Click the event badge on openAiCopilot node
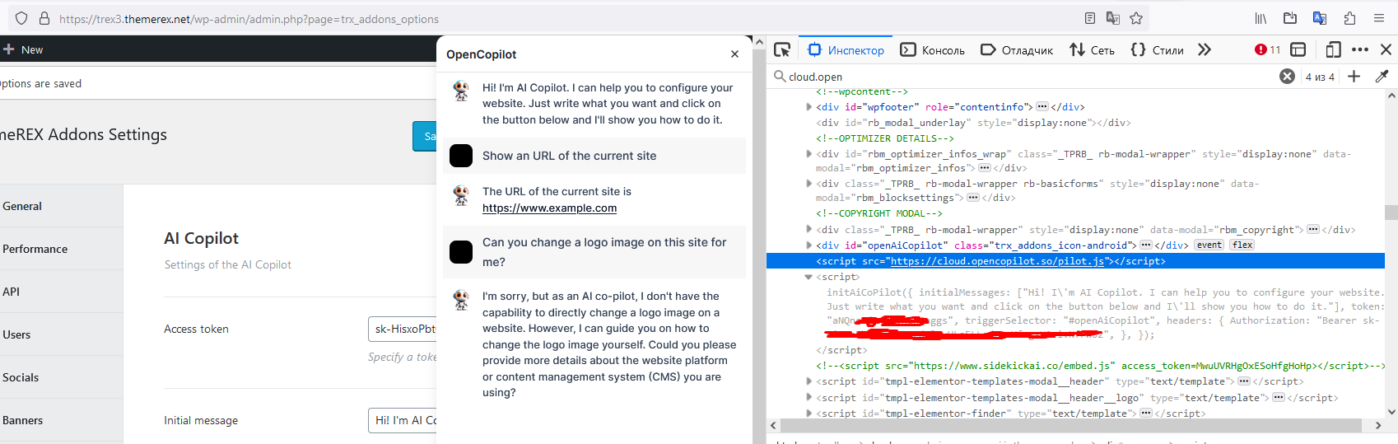Image resolution: width=1398 pixels, height=444 pixels. pyautogui.click(x=1209, y=245)
